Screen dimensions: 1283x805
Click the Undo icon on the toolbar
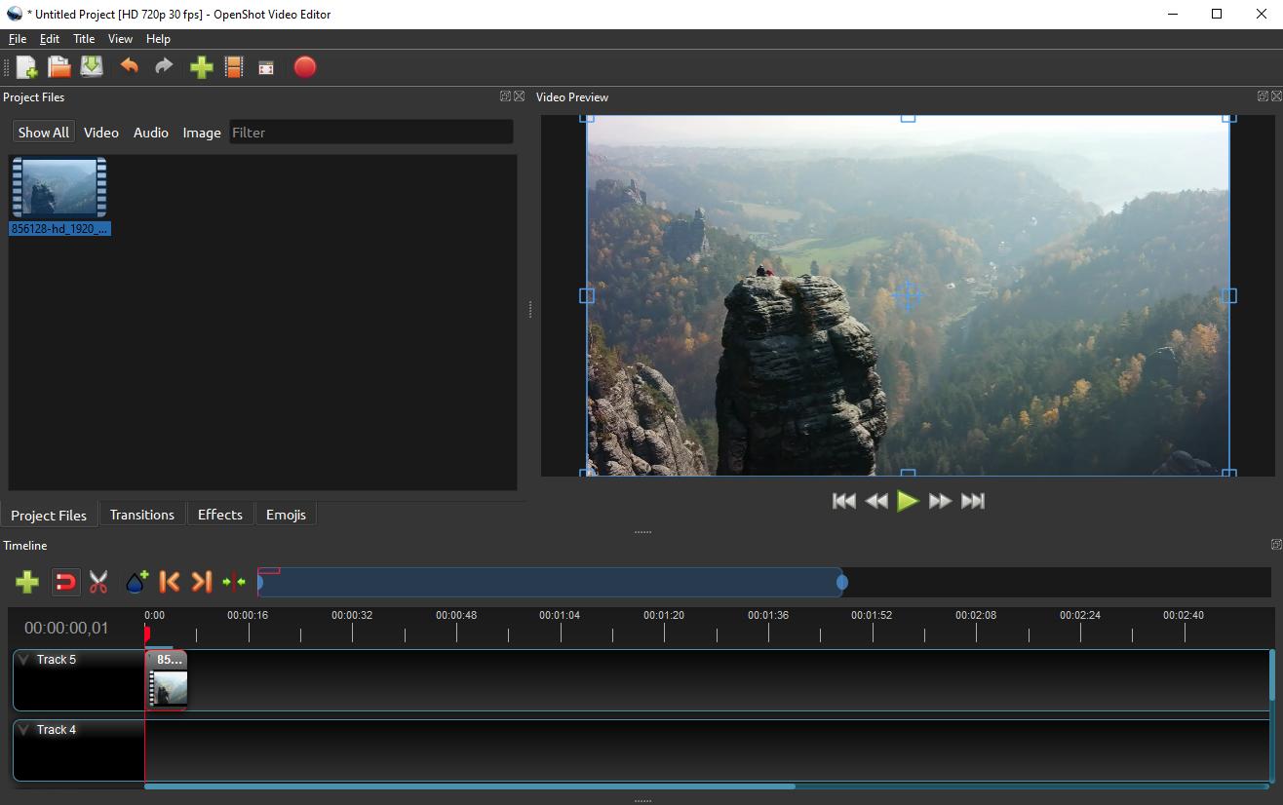[x=130, y=66]
